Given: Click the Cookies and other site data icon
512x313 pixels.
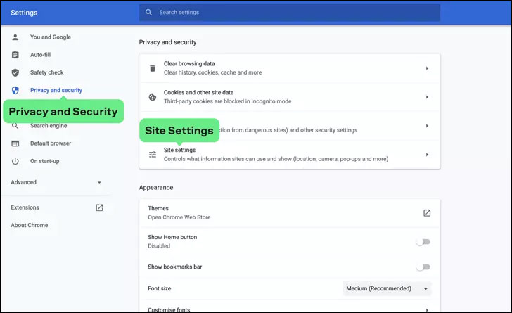Looking at the screenshot, I should pyautogui.click(x=152, y=97).
